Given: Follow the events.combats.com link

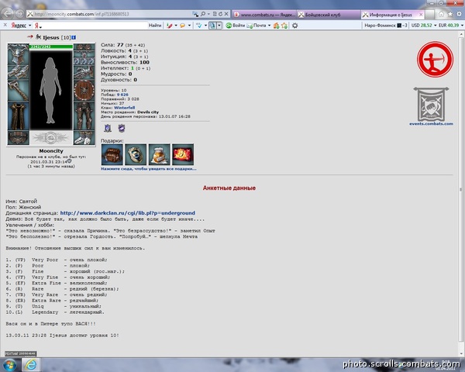Looking at the screenshot, I should pos(431,124).
